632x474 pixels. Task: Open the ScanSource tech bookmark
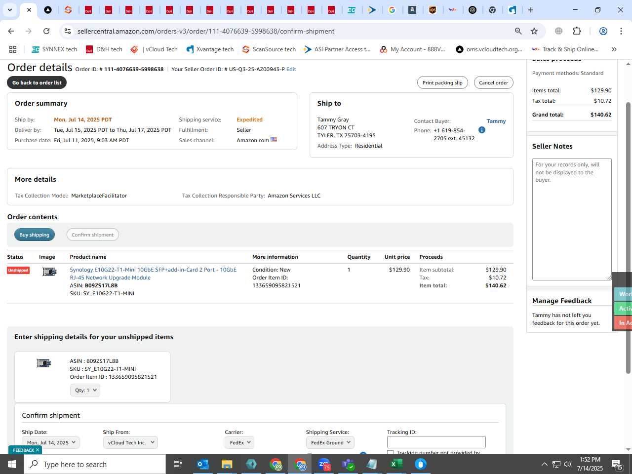coord(269,49)
